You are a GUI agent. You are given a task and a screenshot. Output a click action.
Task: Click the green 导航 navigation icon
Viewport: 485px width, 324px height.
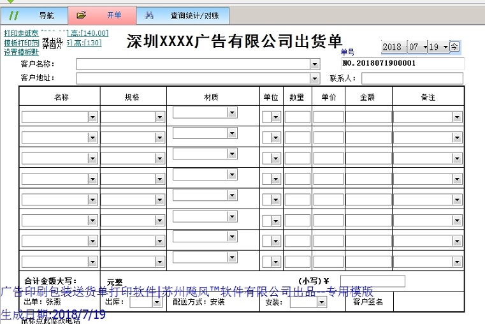pyautogui.click(x=13, y=14)
